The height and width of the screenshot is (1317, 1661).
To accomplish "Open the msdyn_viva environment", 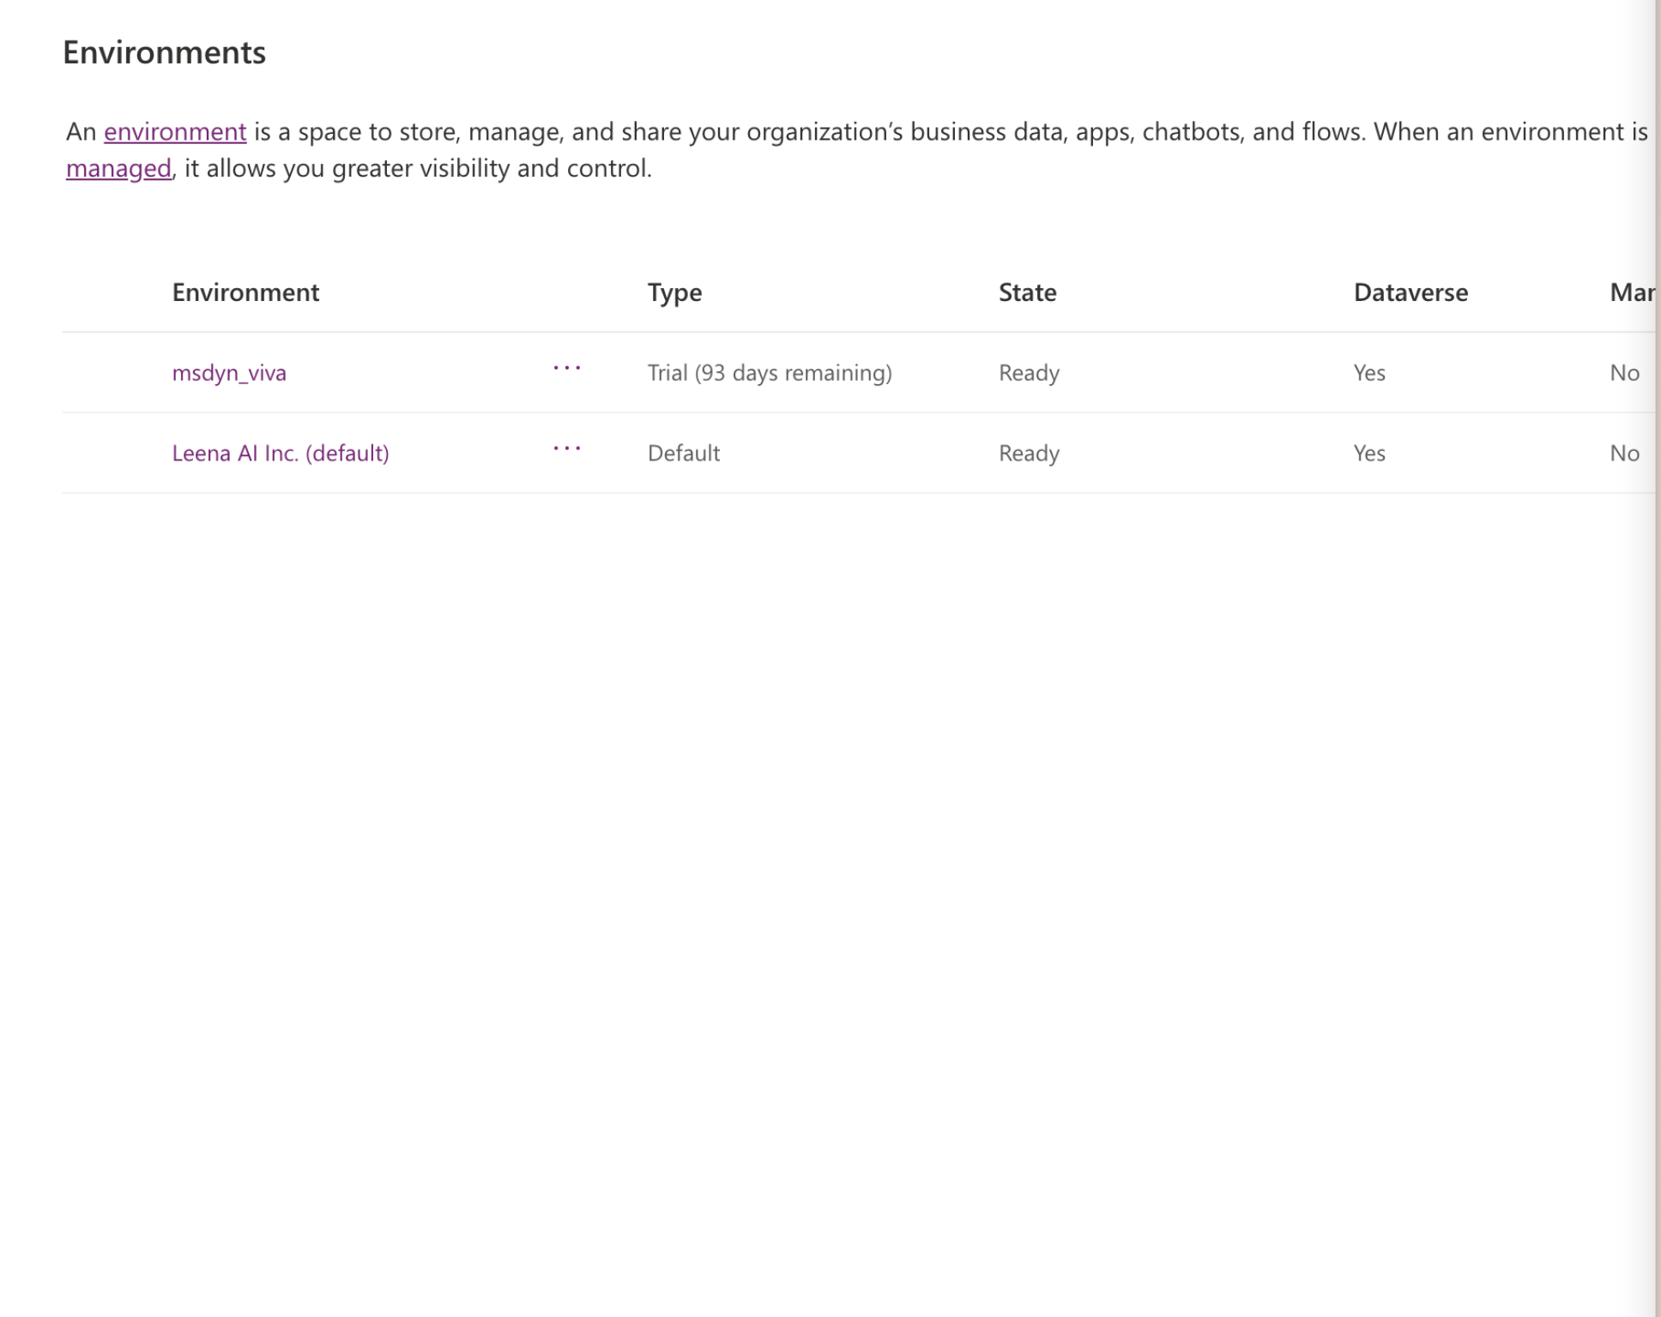I will point(229,373).
